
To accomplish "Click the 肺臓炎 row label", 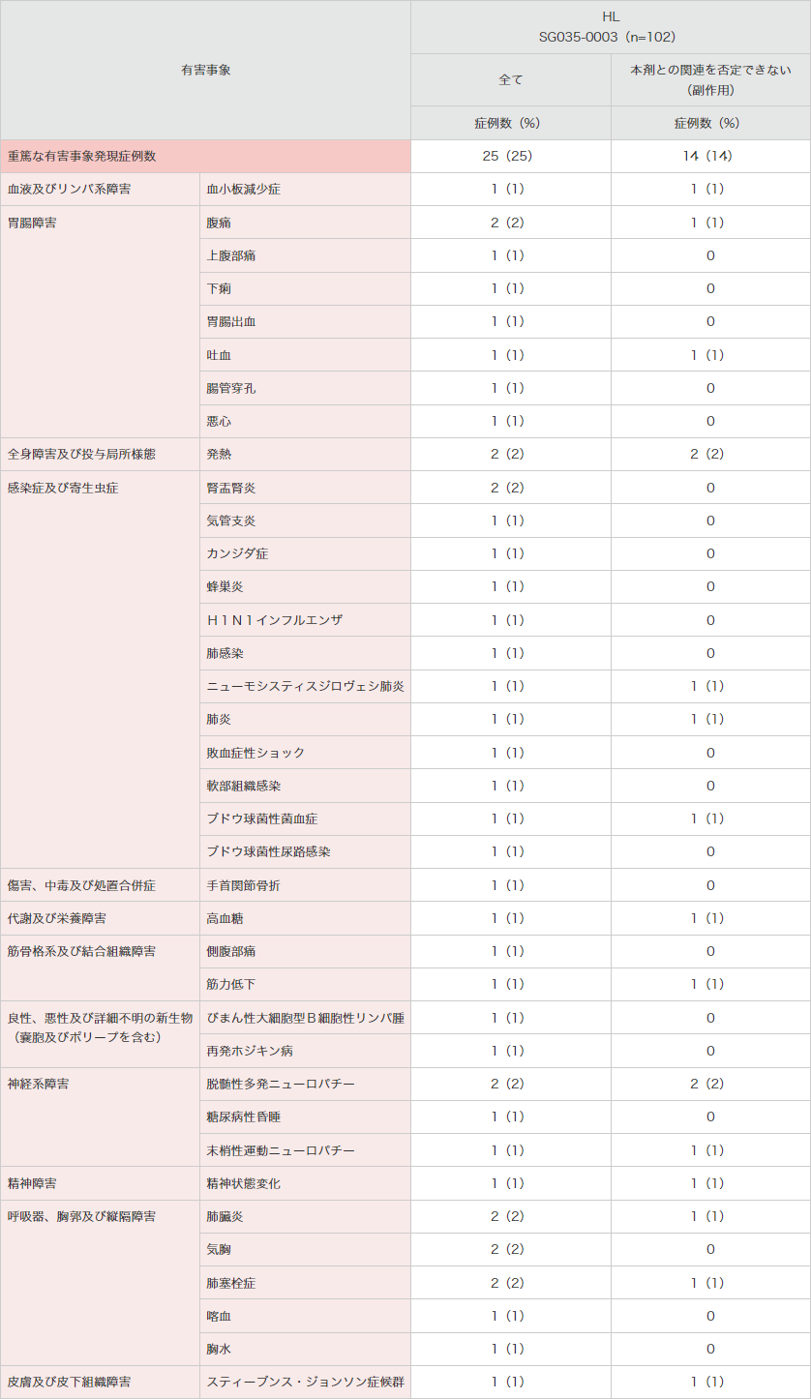I will pyautogui.click(x=305, y=1216).
